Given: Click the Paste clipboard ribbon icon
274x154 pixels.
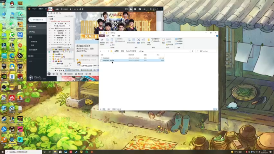Looking at the screenshot, I should point(112,41).
